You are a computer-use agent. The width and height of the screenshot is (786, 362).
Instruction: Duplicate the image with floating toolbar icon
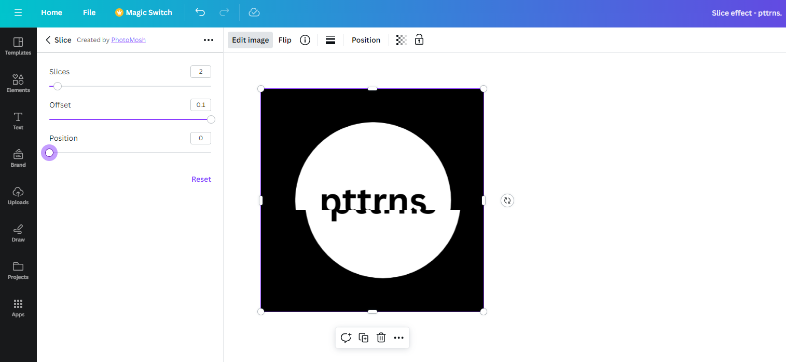click(364, 338)
